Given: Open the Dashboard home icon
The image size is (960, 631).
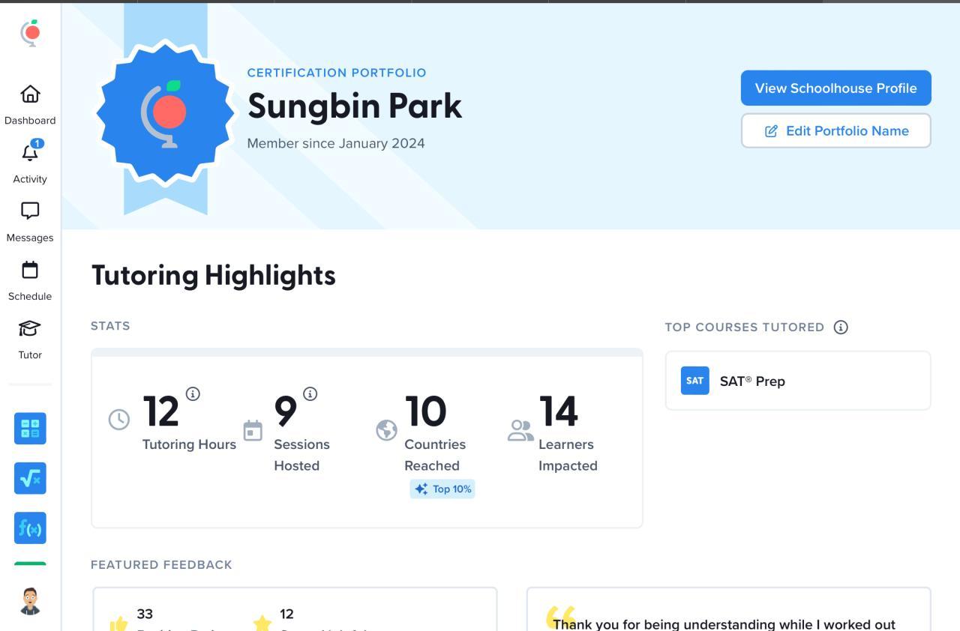Looking at the screenshot, I should [30, 94].
